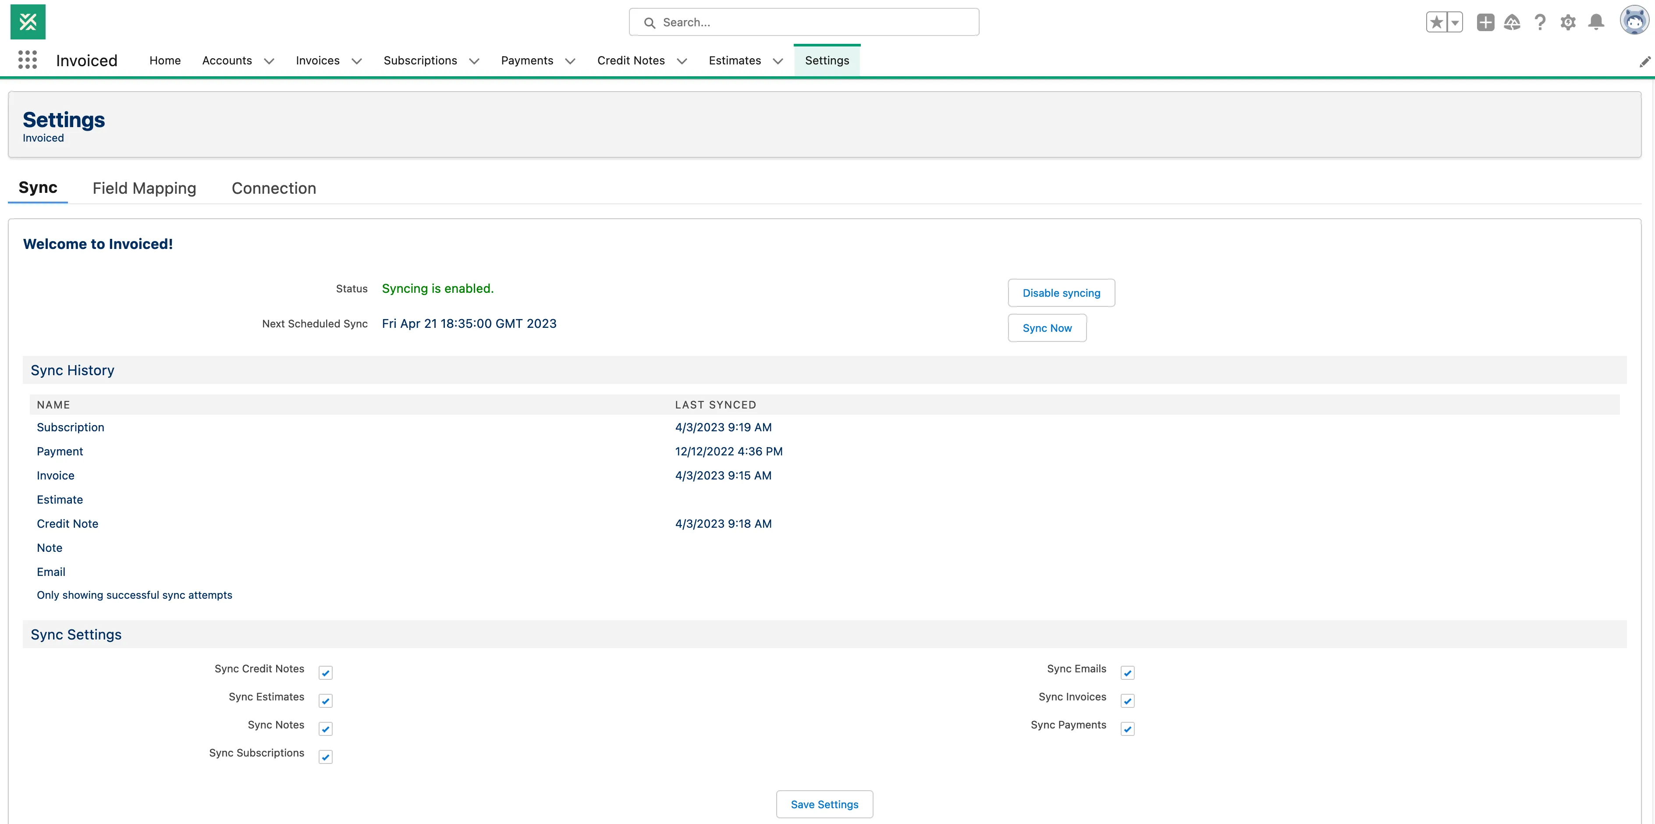Open the Credit Notes nav item
Image resolution: width=1655 pixels, height=824 pixels.
pos(631,60)
